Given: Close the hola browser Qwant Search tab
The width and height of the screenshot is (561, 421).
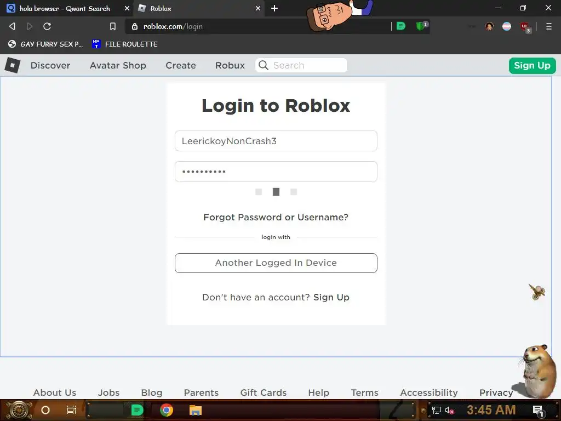Looking at the screenshot, I should (127, 8).
